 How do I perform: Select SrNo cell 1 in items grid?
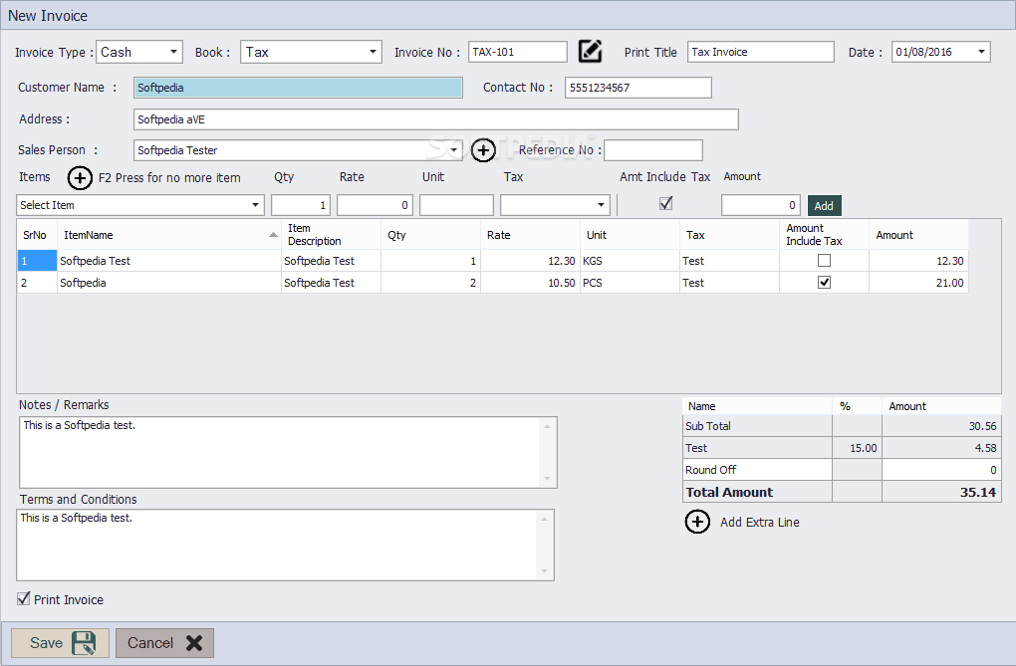click(x=37, y=261)
